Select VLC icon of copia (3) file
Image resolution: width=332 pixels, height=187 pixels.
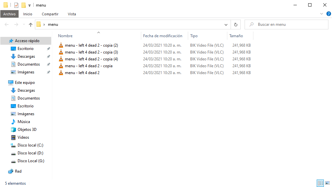coord(61,52)
